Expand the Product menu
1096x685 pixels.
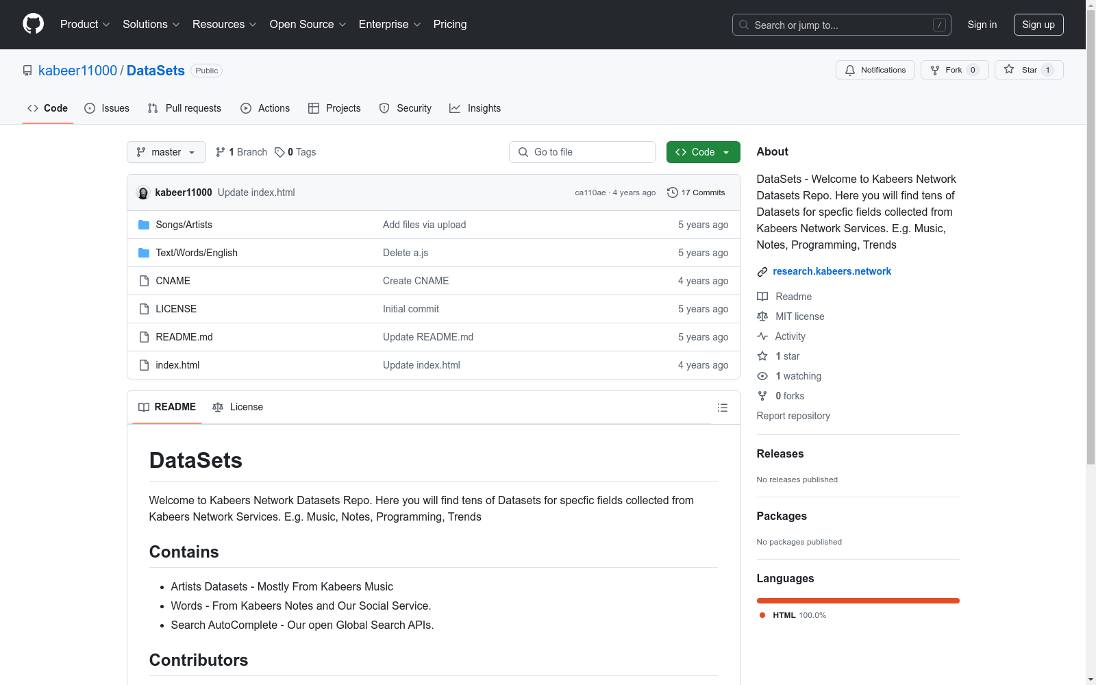tap(85, 25)
